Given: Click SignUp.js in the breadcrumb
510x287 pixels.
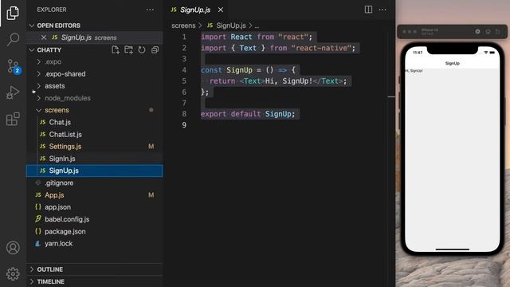Looking at the screenshot, I should (x=231, y=26).
